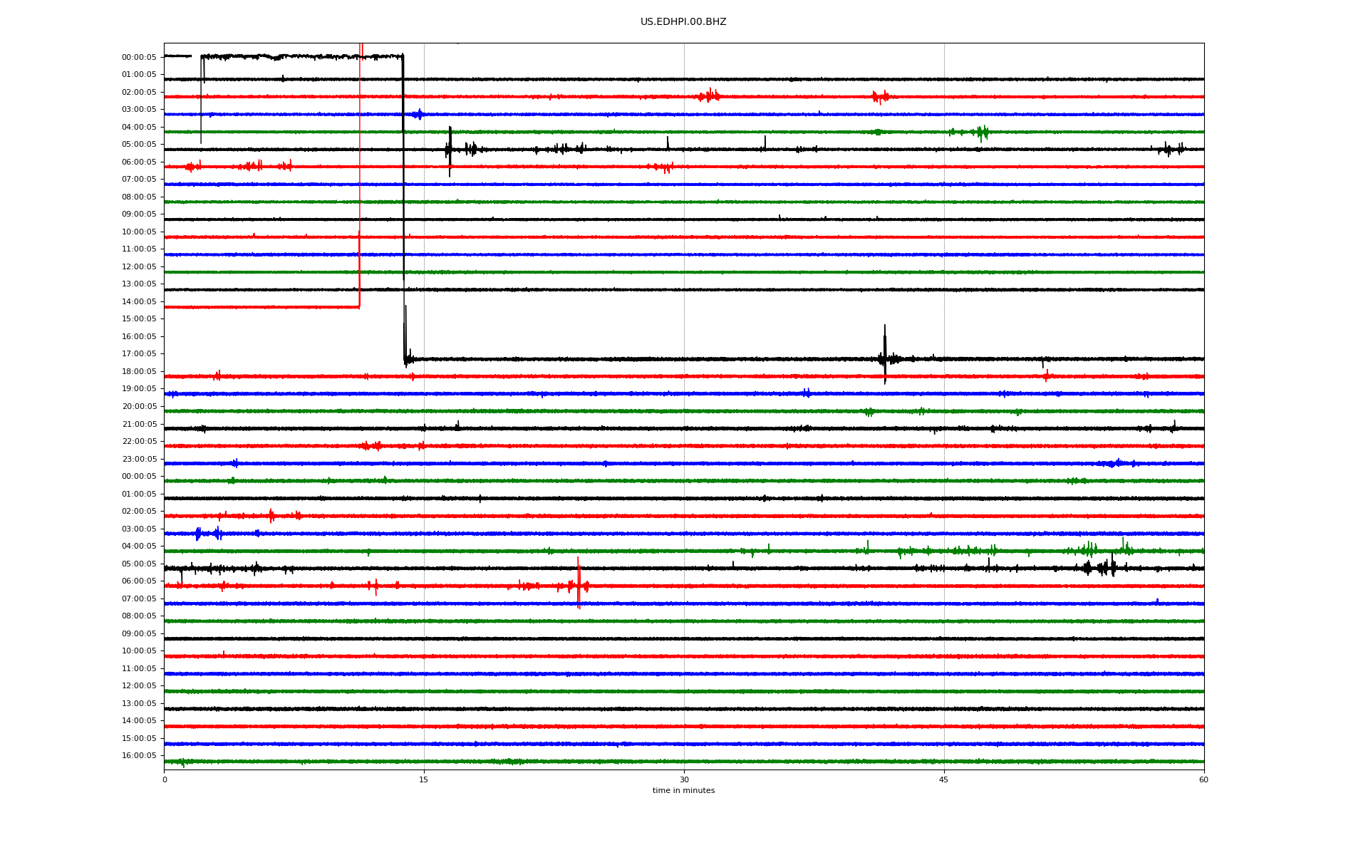Viewport: 1368px width, 855px height.
Task: Click the 22:00:05 trace time label
Action: (139, 442)
